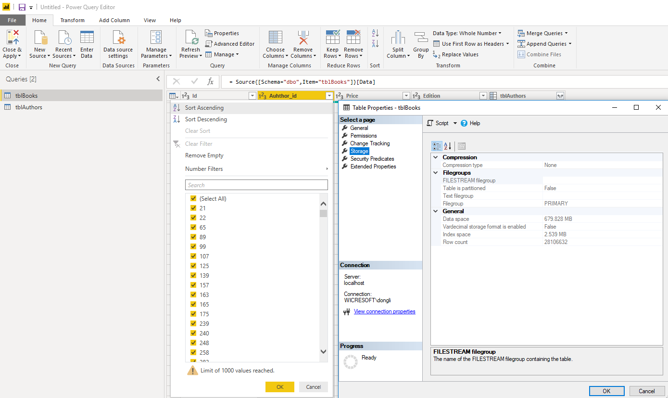The image size is (668, 398).
Task: Sort ascending using the ribbon A-Z icon
Action: pos(376,33)
